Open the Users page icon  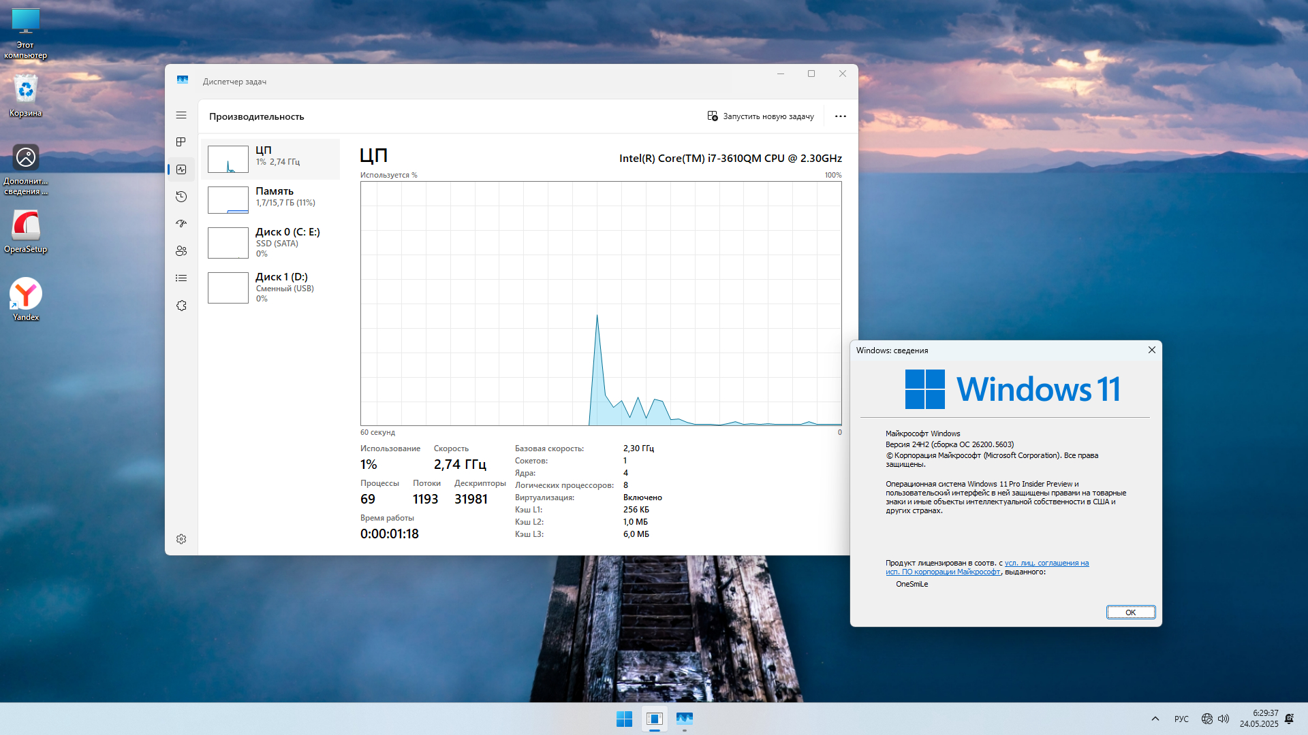click(x=181, y=251)
